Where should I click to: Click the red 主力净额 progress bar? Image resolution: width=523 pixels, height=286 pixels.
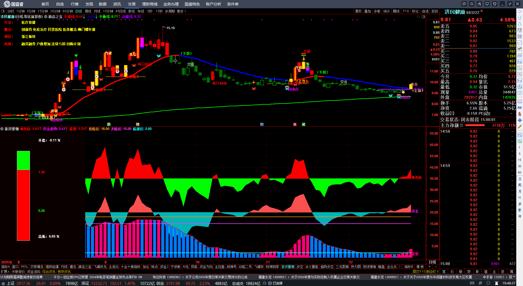click(475, 125)
